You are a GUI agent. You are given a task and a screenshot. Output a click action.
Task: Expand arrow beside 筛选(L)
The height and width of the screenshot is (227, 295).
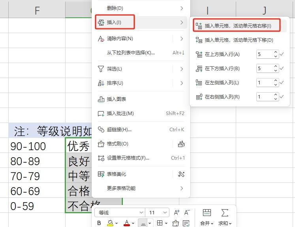182,69
